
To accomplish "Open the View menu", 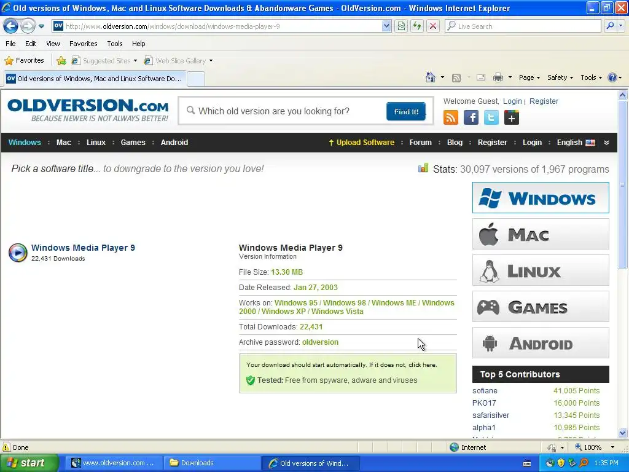I will coord(53,44).
